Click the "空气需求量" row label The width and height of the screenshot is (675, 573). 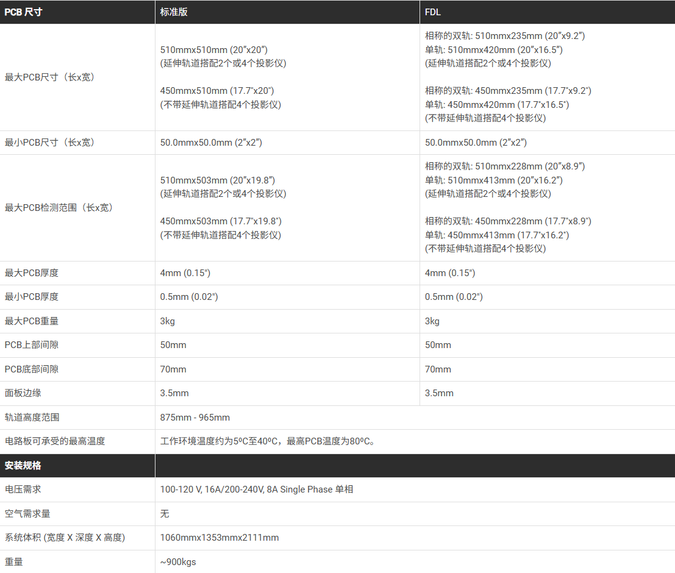(27, 514)
